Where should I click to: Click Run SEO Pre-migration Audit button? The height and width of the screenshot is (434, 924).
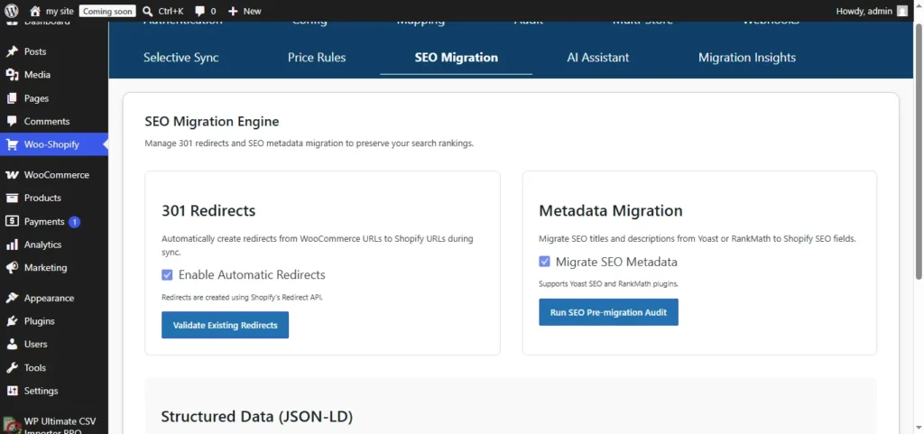click(x=609, y=312)
